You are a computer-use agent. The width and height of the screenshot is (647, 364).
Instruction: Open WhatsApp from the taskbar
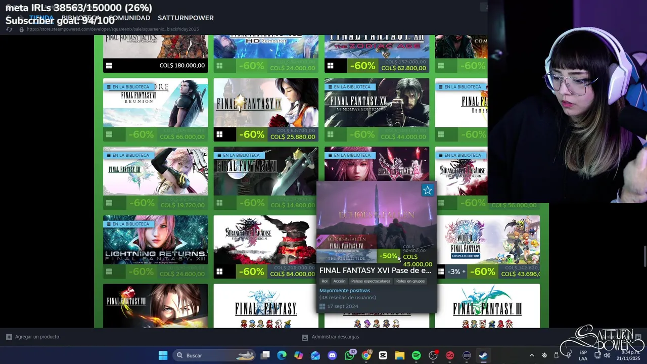pyautogui.click(x=349, y=355)
